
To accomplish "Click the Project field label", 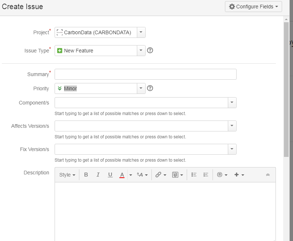I will click(x=41, y=32).
